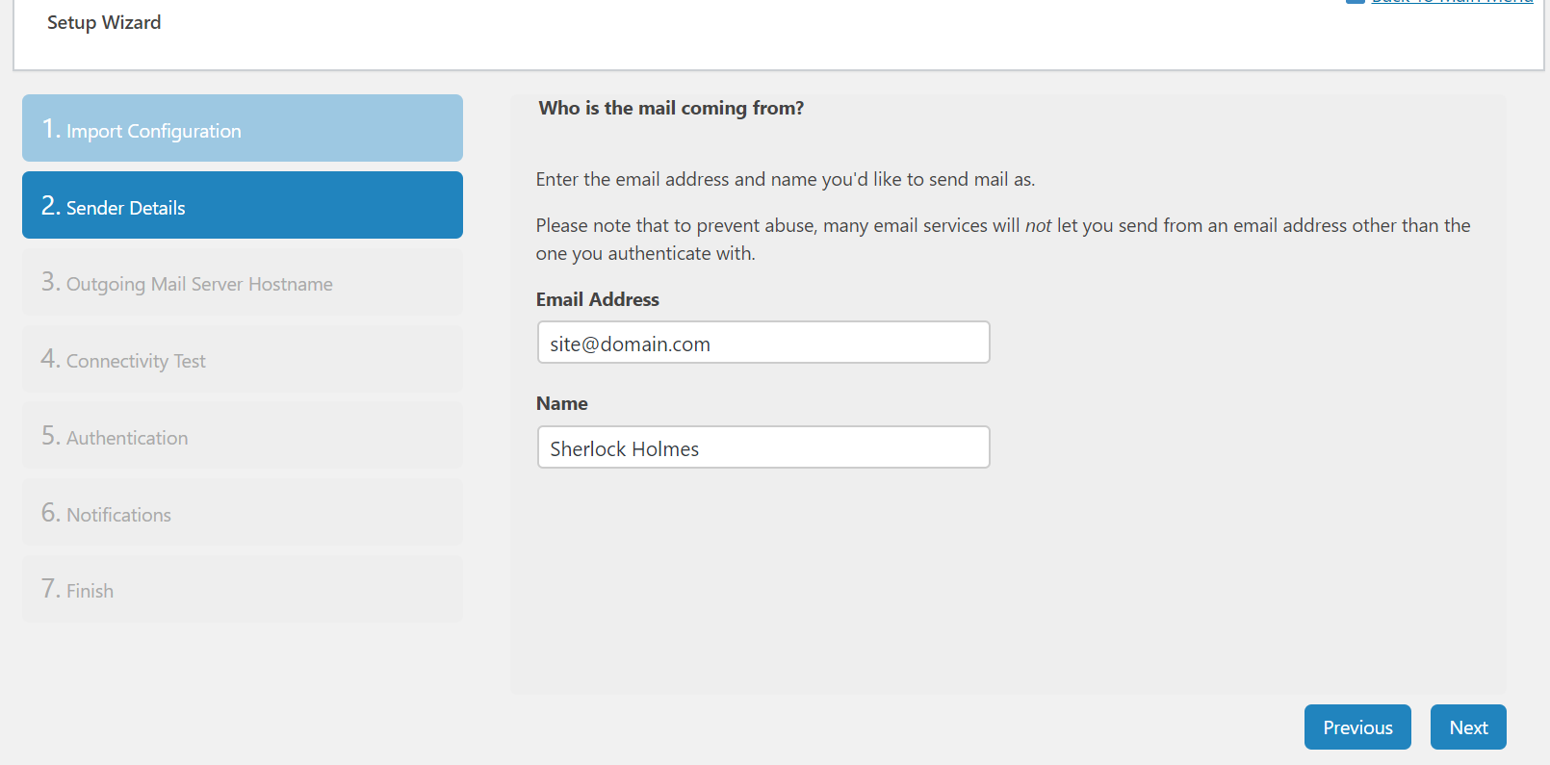1550x765 pixels.
Task: Jump to the Connectivity Test step
Action: [x=242, y=360]
